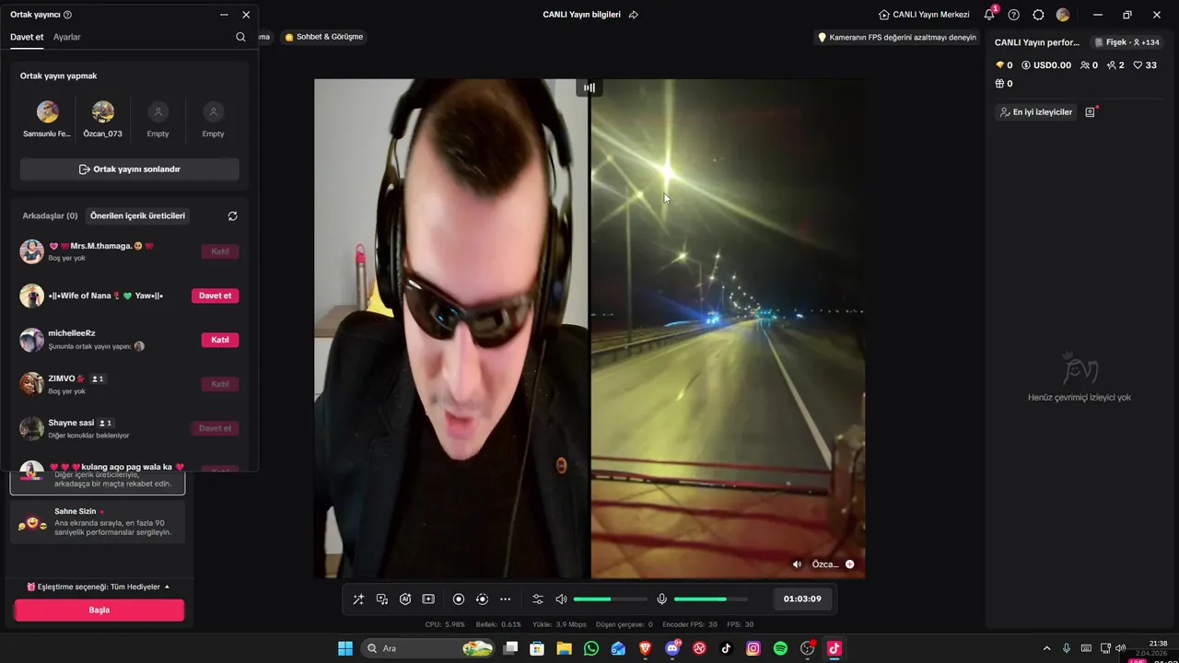Open the notifications bell
Viewport: 1179px width, 663px height.
coord(989,15)
